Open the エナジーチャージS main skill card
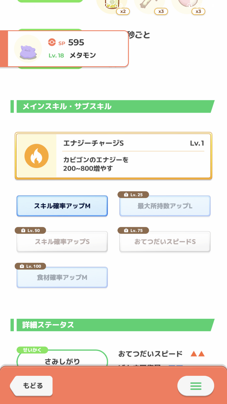Image resolution: width=227 pixels, height=404 pixels. 113,156
